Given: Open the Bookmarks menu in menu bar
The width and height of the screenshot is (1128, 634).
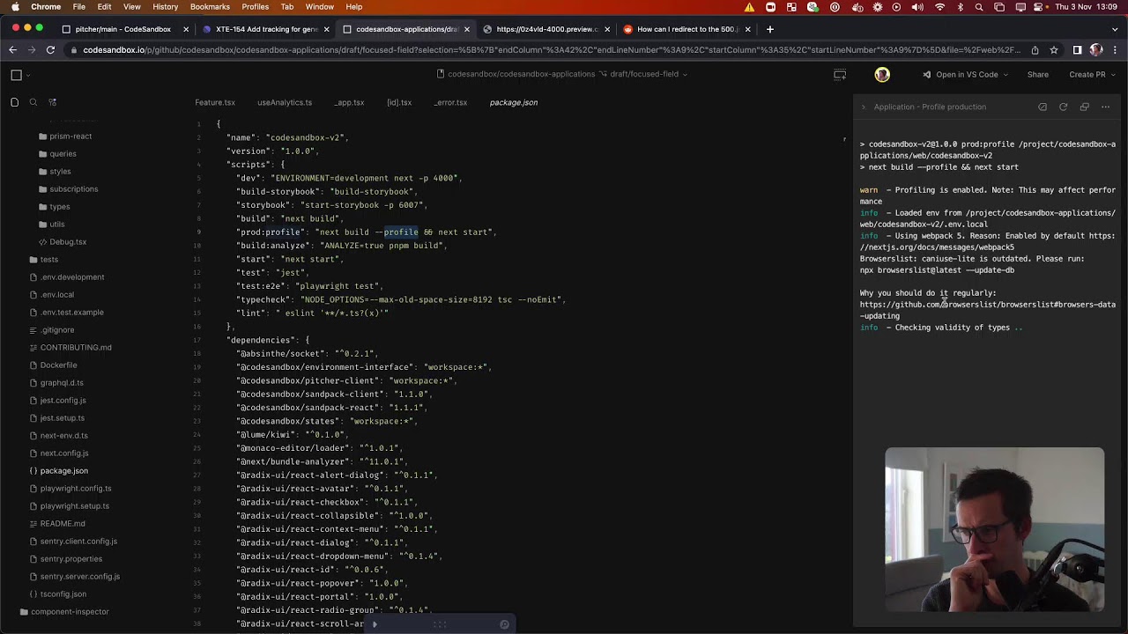Looking at the screenshot, I should [210, 7].
